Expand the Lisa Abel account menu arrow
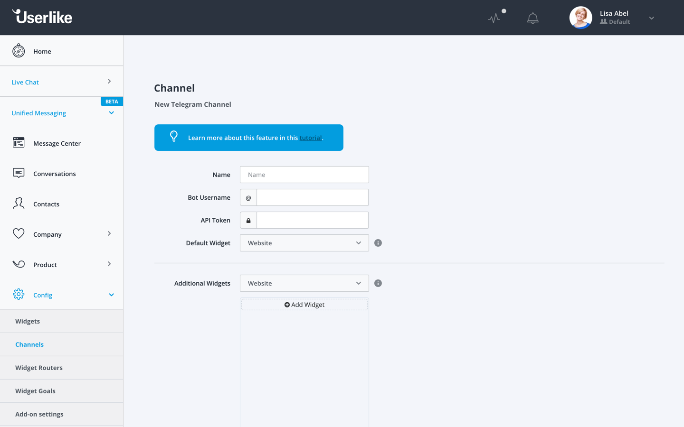 [652, 18]
